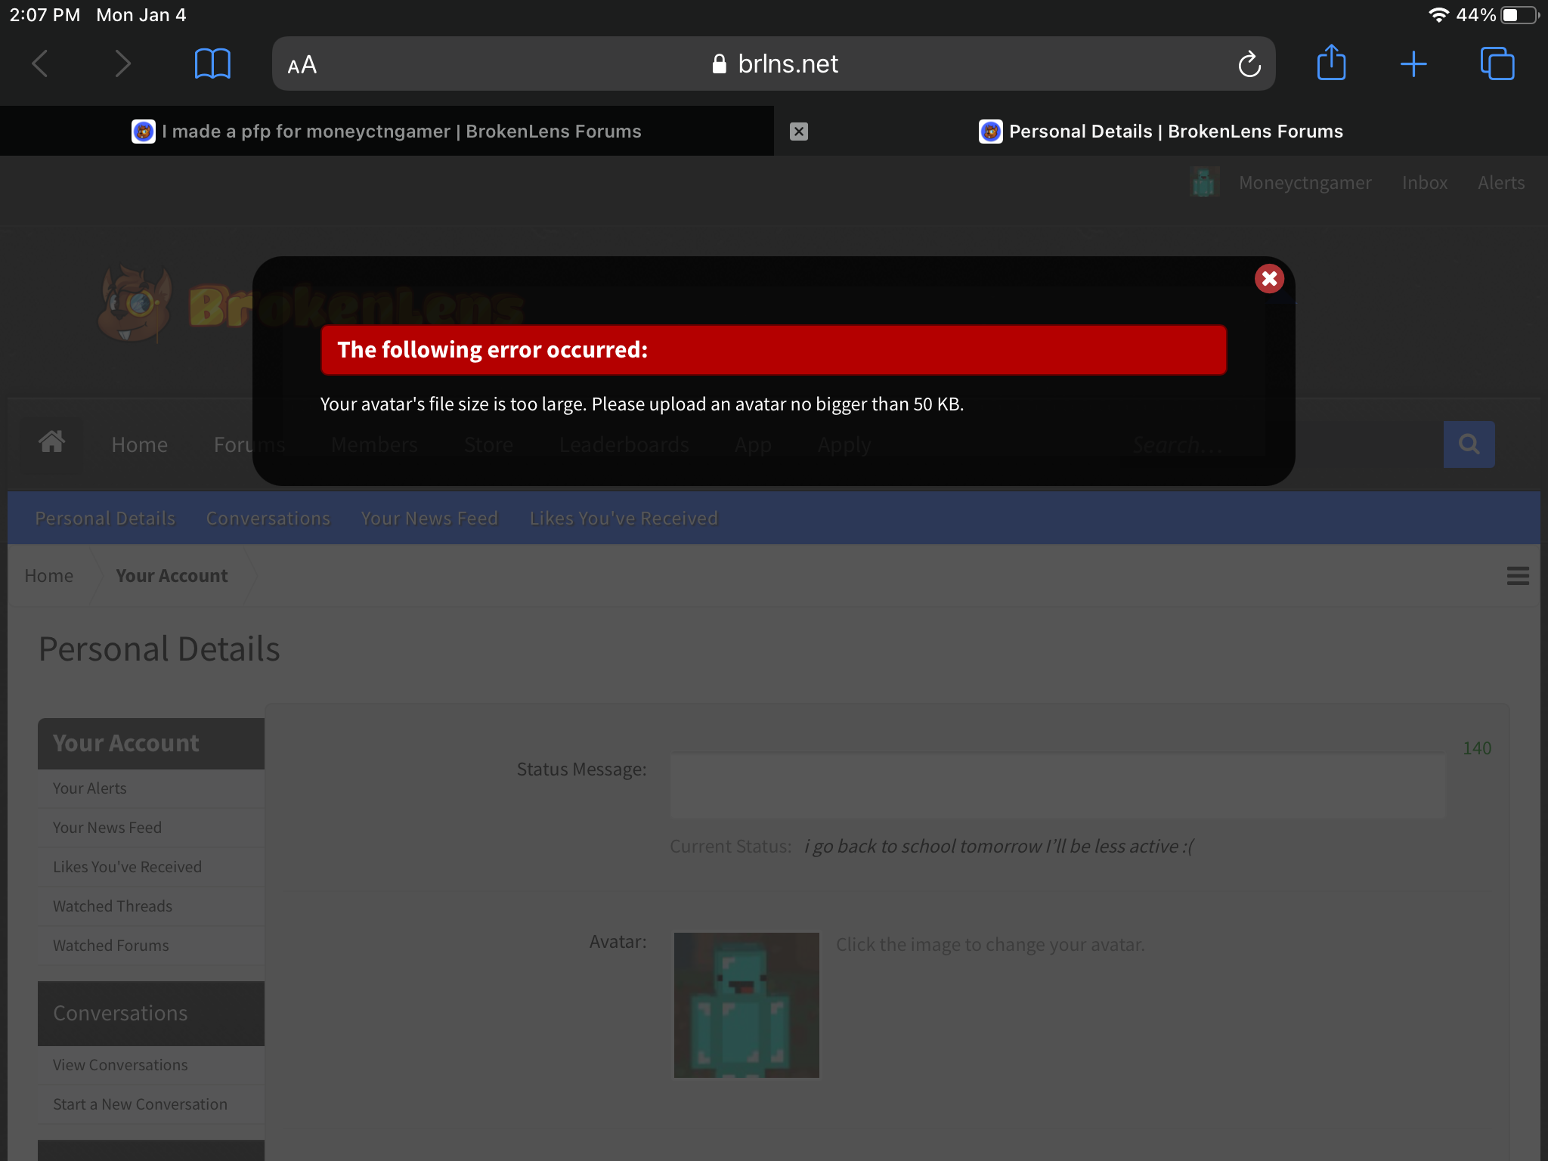
Task: Select Conversations in the blue subnav
Action: (x=268, y=519)
